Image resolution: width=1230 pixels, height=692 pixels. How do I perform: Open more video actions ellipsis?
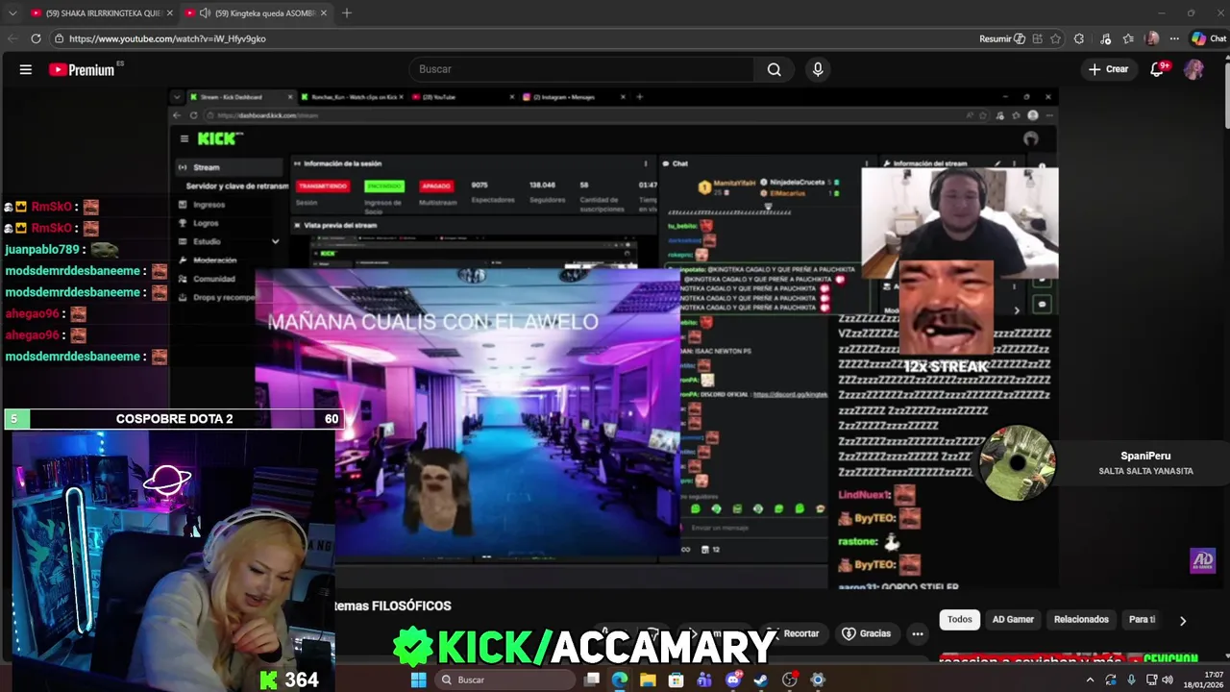coord(918,633)
